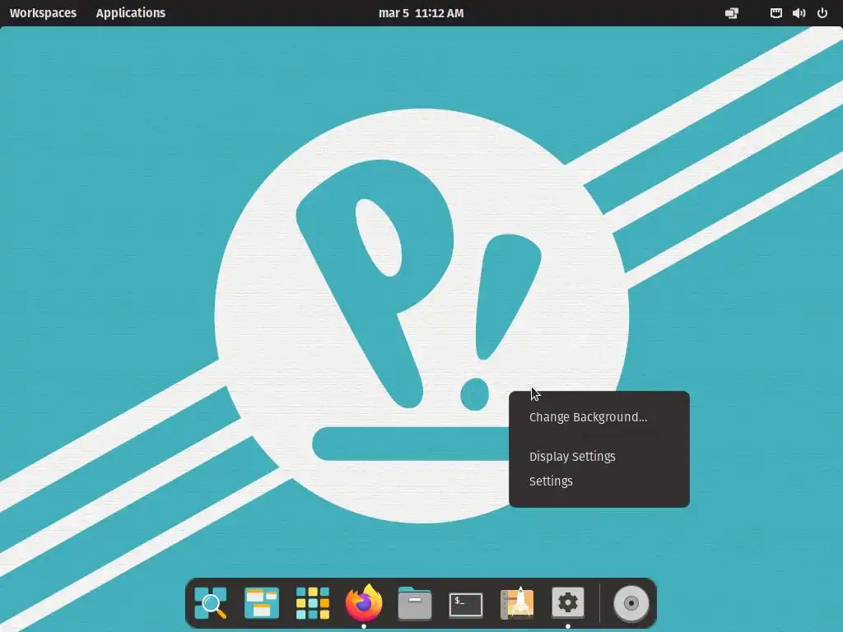Open the Pop!_OS launcher search icon in dock
The image size is (843, 632).
pyautogui.click(x=210, y=603)
